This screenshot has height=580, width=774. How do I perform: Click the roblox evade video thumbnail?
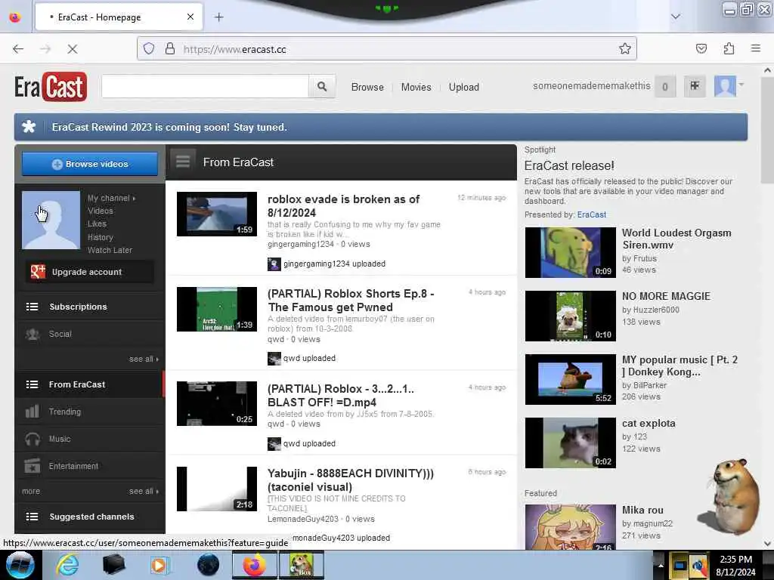[217, 214]
